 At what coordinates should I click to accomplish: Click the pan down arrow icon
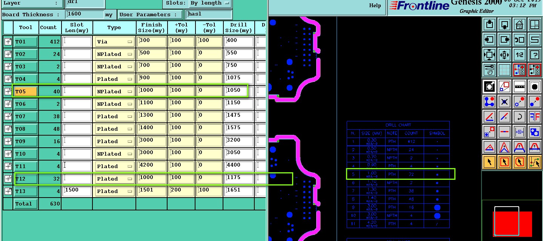505,25
